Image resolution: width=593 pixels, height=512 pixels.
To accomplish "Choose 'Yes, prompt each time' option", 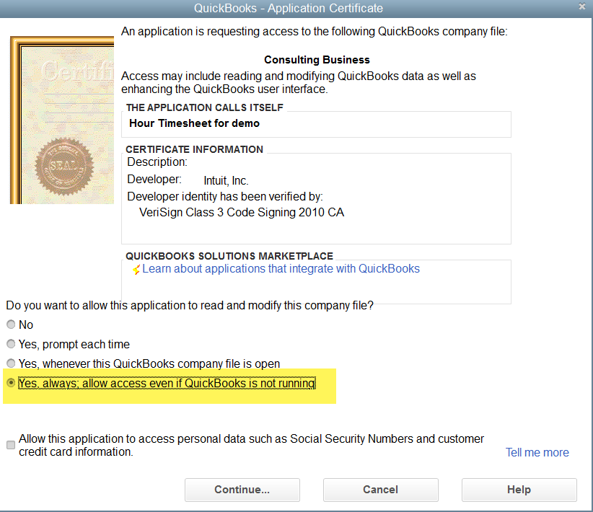I will 11,344.
